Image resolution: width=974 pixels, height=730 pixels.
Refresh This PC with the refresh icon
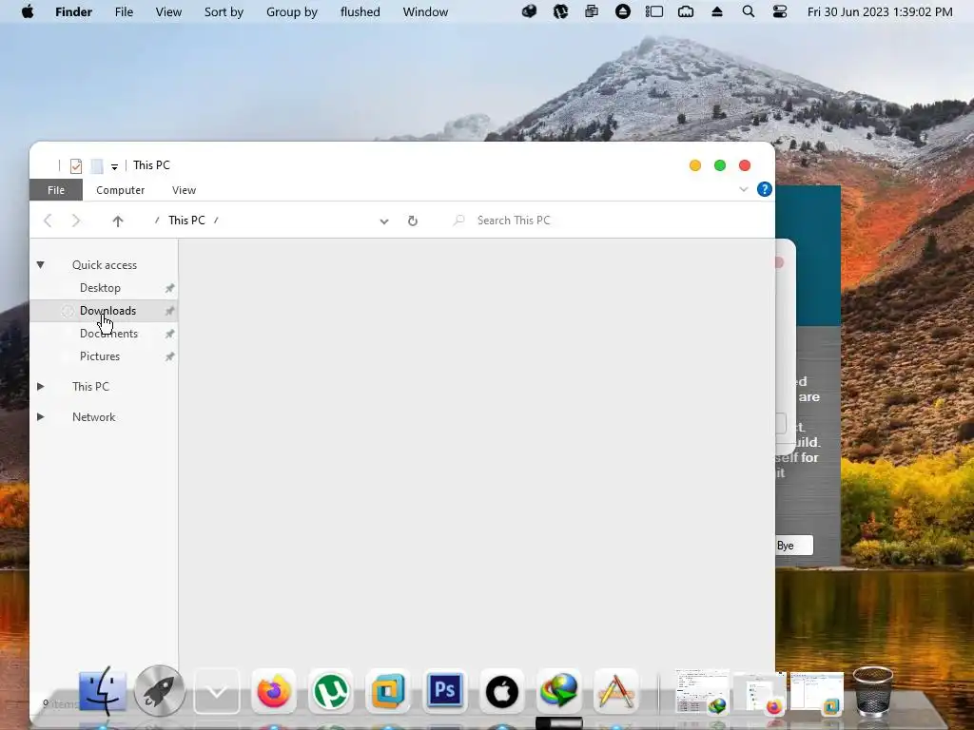click(413, 221)
